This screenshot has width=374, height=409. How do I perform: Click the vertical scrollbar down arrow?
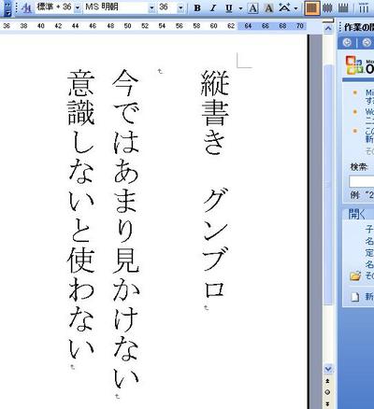(x=328, y=369)
